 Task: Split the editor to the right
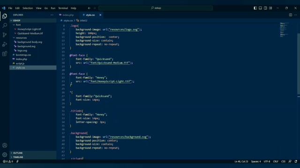tap(291, 15)
